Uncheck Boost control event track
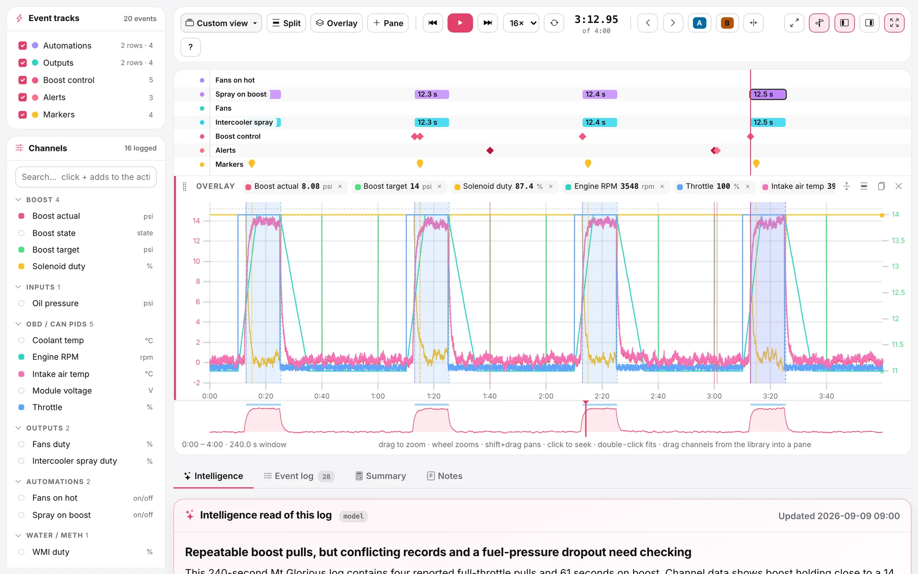This screenshot has height=574, width=918. [x=22, y=80]
